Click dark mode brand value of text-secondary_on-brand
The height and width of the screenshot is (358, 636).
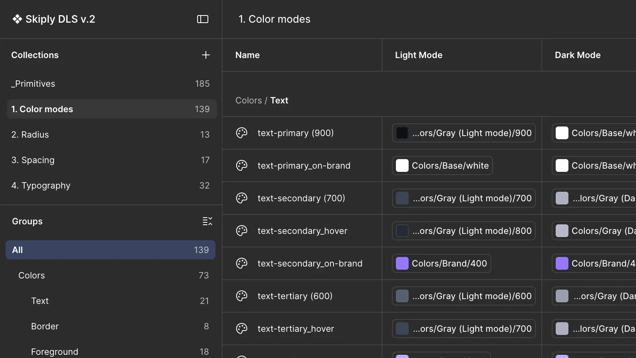click(x=594, y=263)
